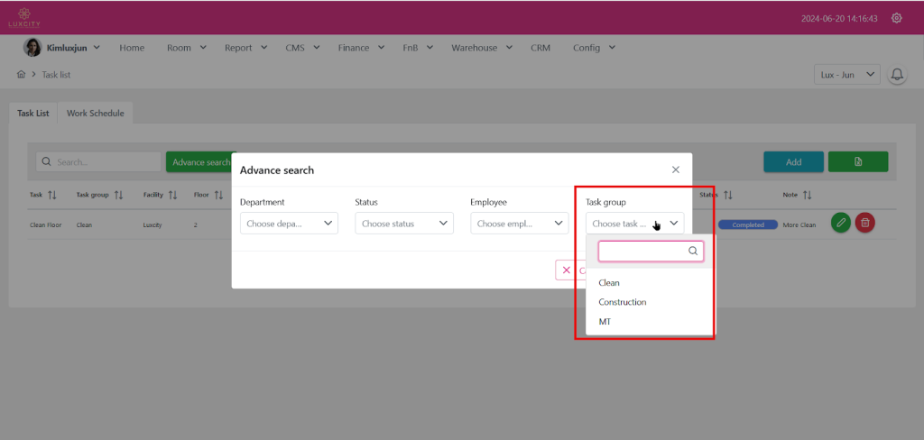Click the settings gear icon in header
The image size is (924, 440).
pyautogui.click(x=896, y=18)
